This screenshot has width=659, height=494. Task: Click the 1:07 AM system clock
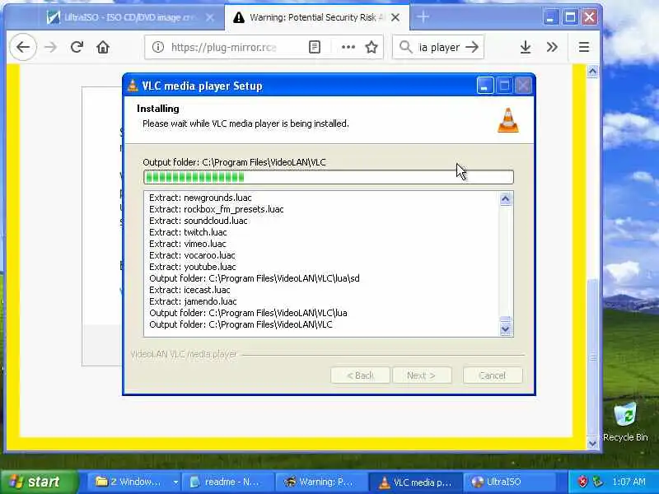[629, 482]
